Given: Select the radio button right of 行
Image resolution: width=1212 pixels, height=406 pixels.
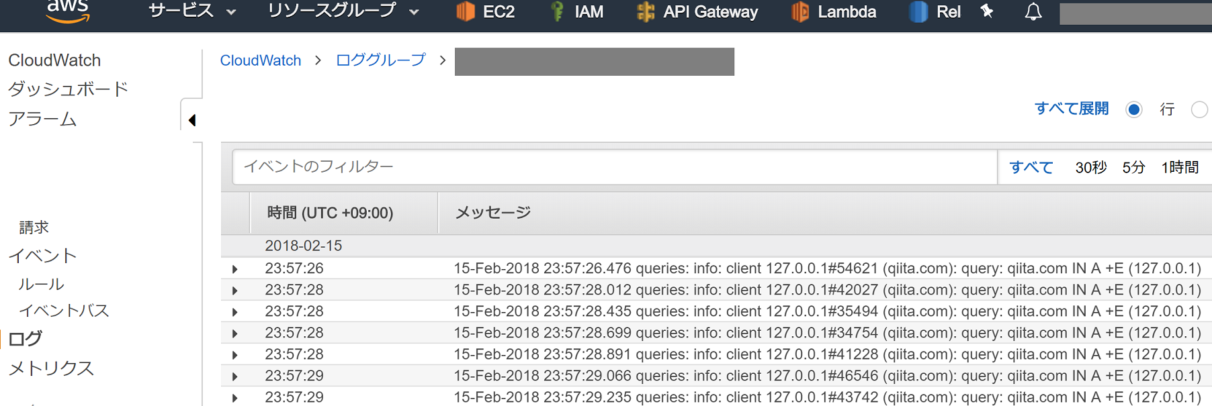Looking at the screenshot, I should pyautogui.click(x=1199, y=109).
